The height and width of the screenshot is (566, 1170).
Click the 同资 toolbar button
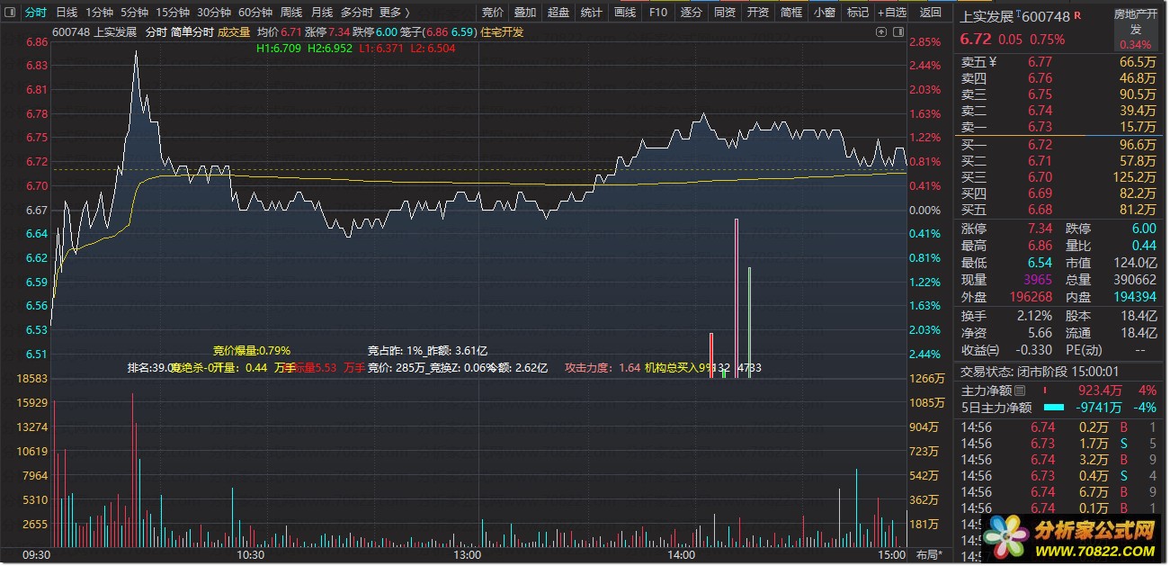pos(724,13)
